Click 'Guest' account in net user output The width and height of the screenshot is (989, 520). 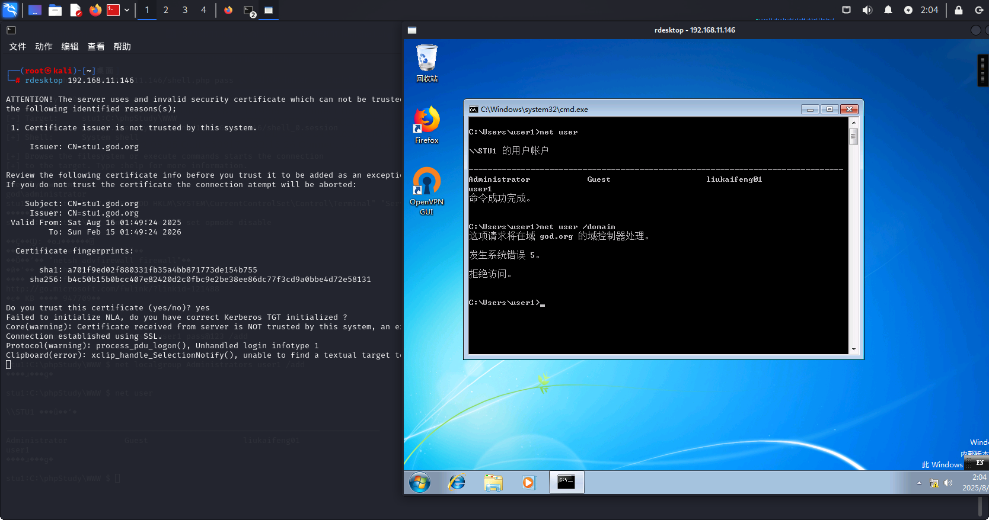tap(599, 179)
